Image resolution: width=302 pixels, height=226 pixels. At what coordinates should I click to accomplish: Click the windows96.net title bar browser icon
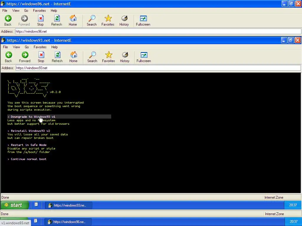pyautogui.click(x=3, y=4)
